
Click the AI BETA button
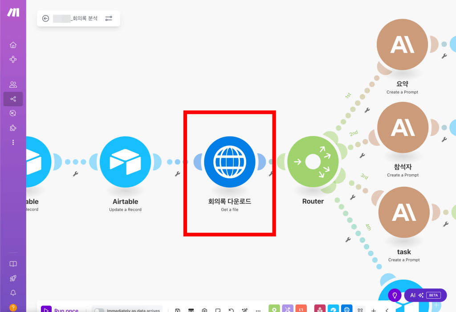click(x=424, y=295)
